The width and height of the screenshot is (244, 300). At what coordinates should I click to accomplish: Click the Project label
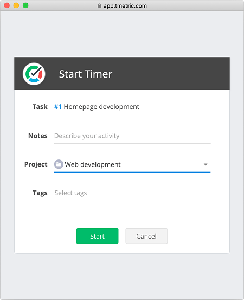(x=36, y=164)
